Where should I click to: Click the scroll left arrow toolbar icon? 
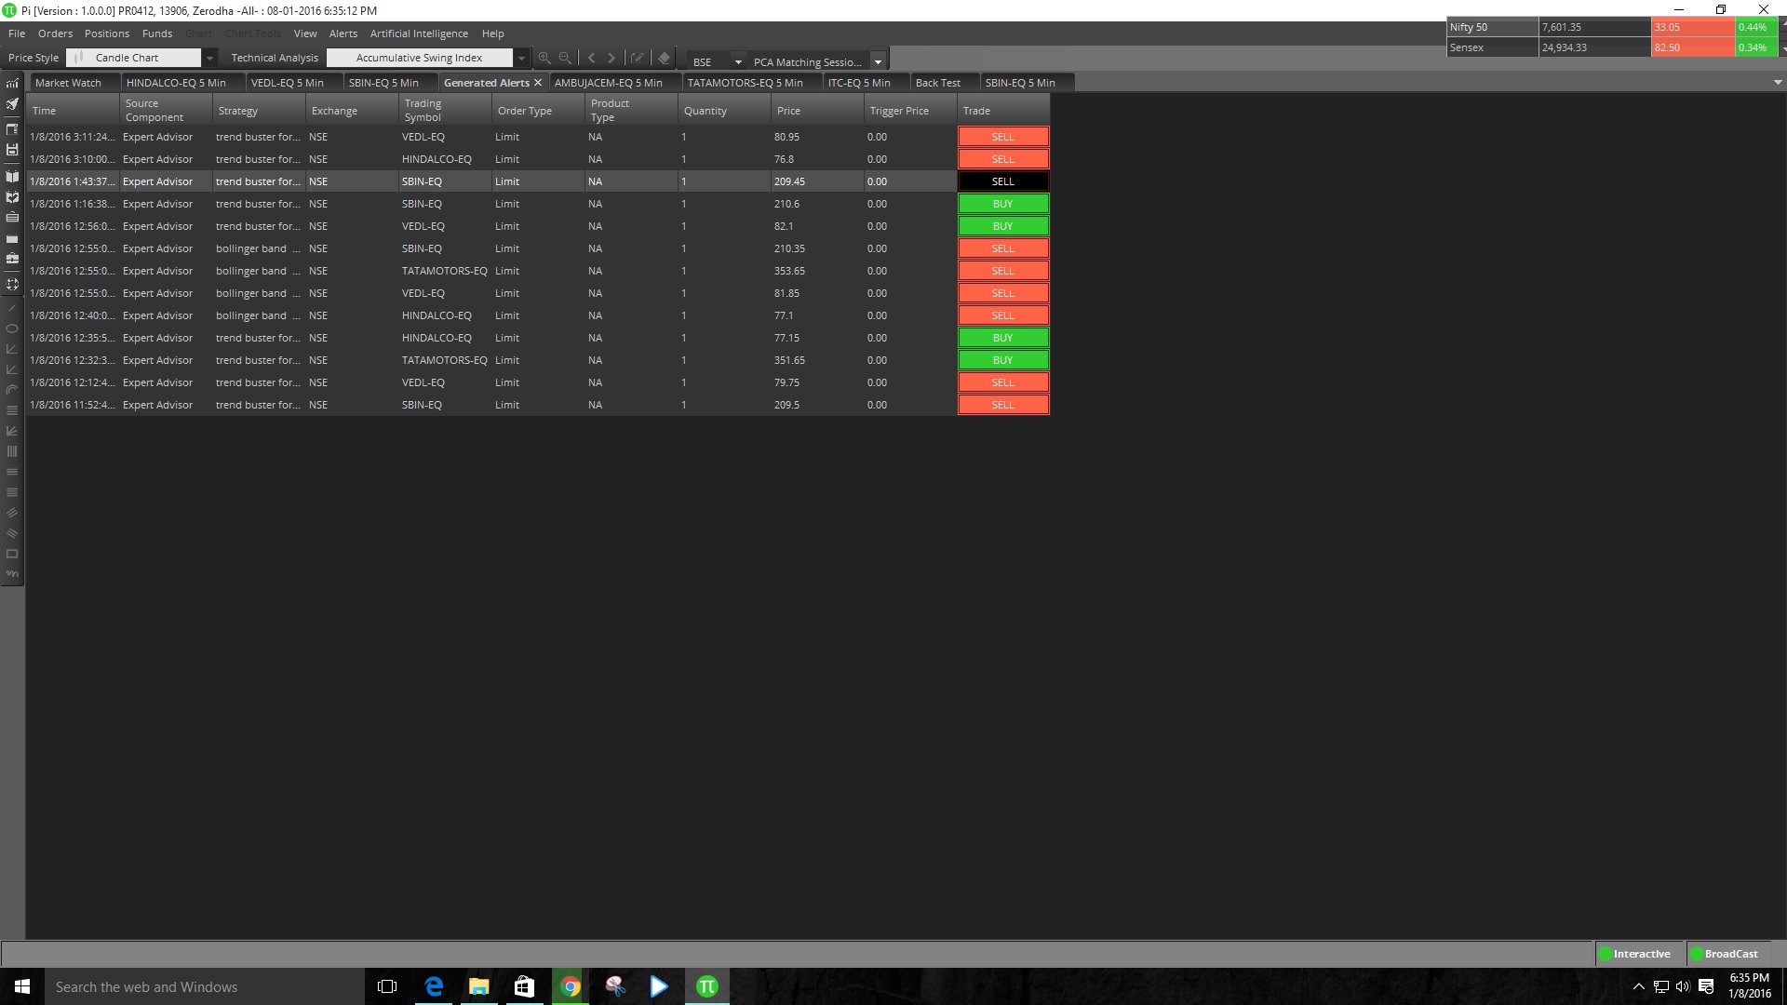click(591, 58)
